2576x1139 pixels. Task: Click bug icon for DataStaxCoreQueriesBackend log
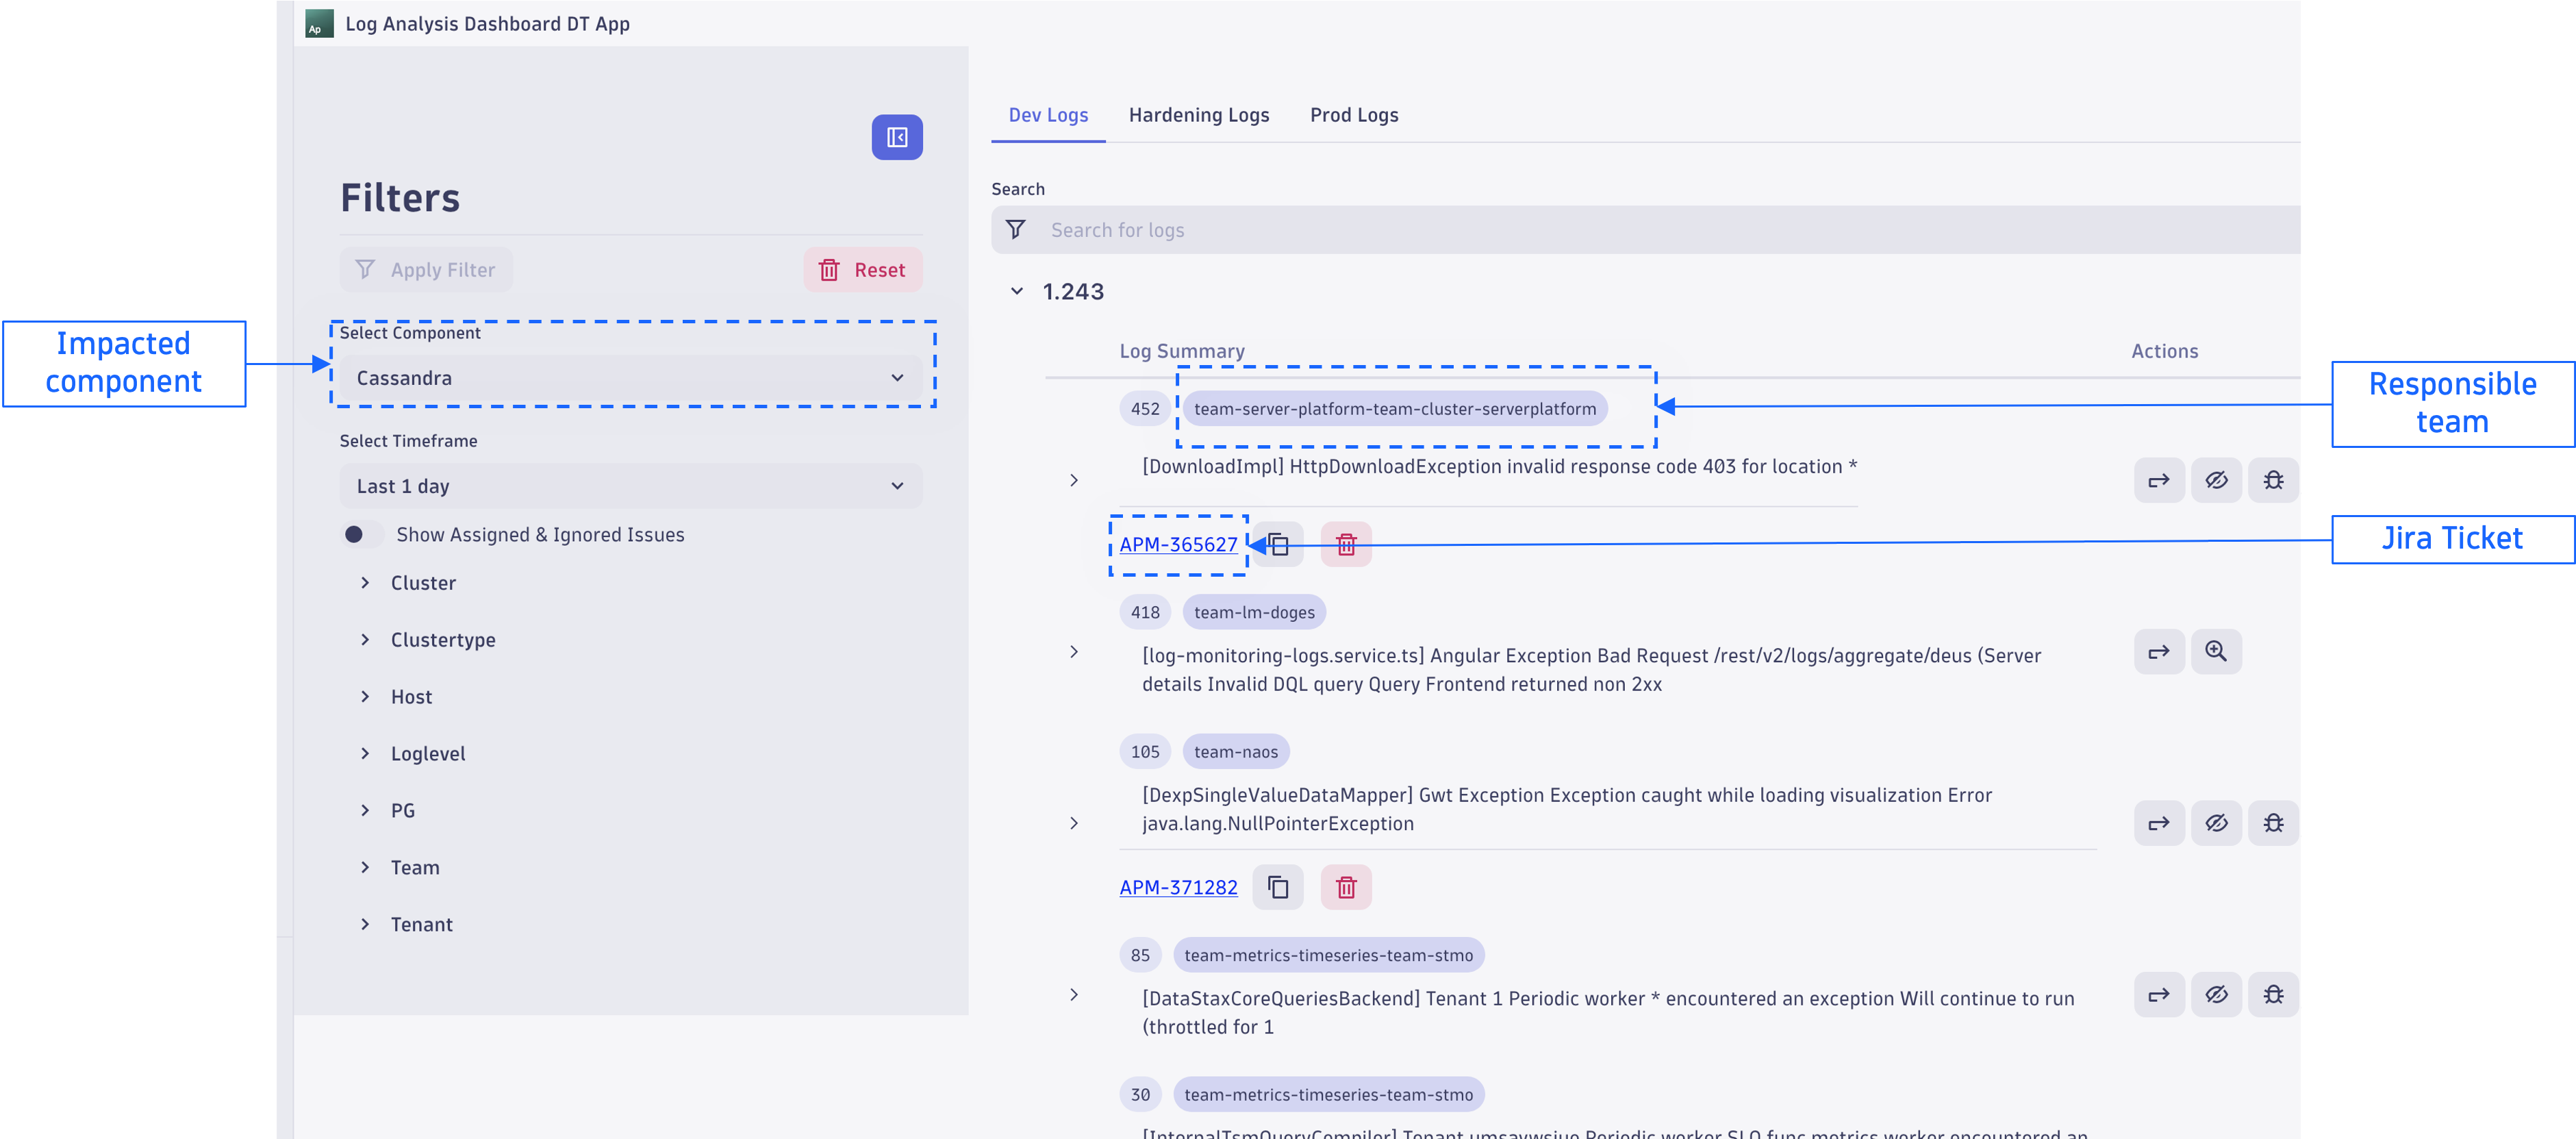pos(2273,995)
